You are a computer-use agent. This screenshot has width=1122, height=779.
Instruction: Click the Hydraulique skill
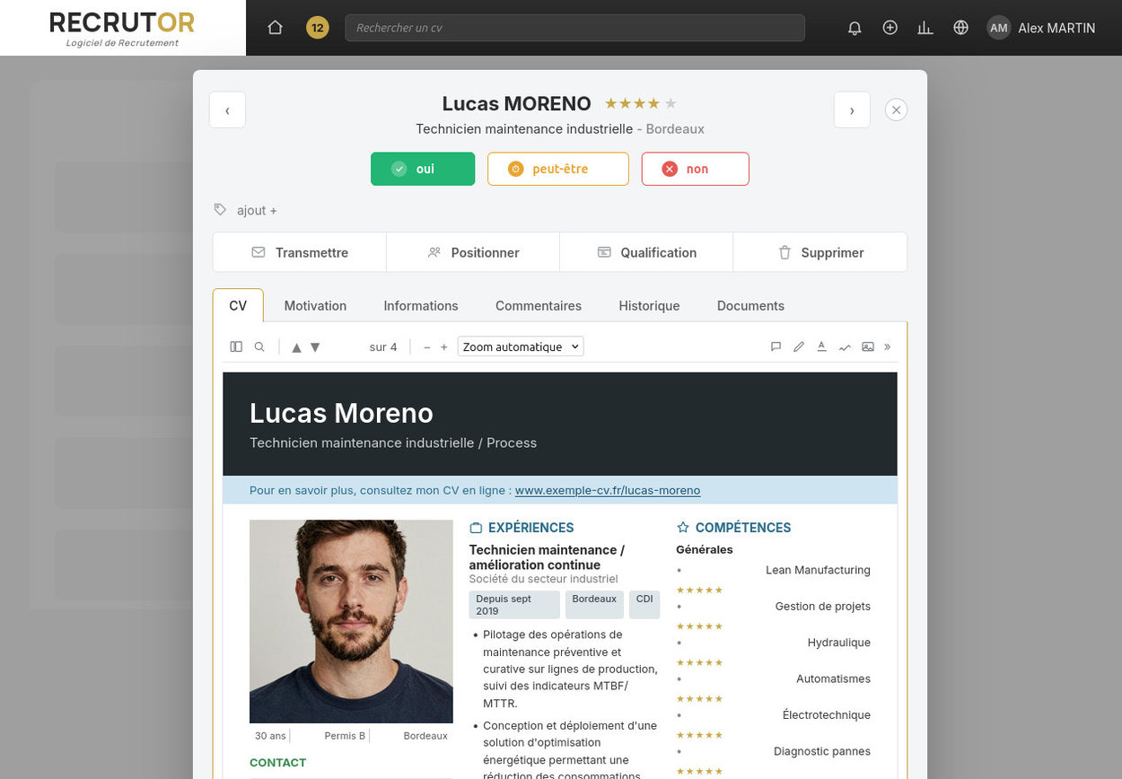click(839, 643)
